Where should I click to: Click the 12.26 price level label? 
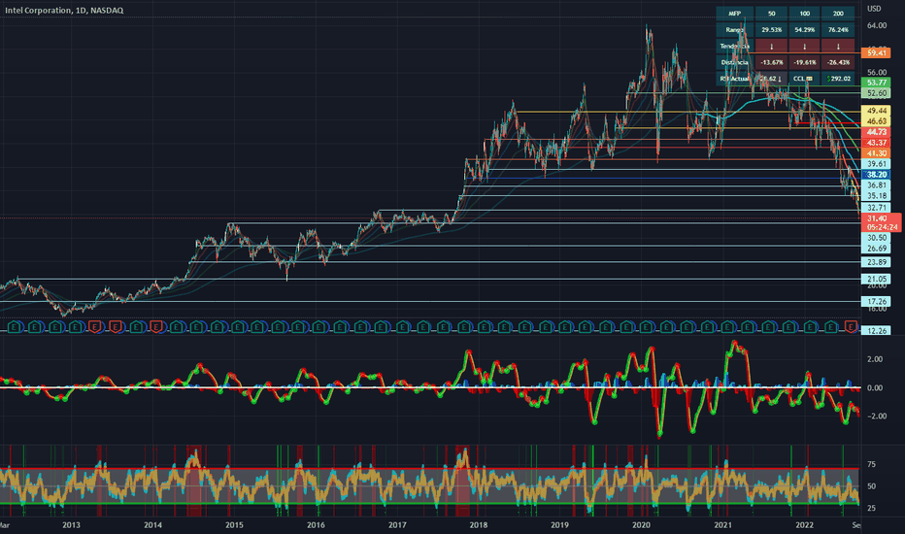tap(876, 331)
